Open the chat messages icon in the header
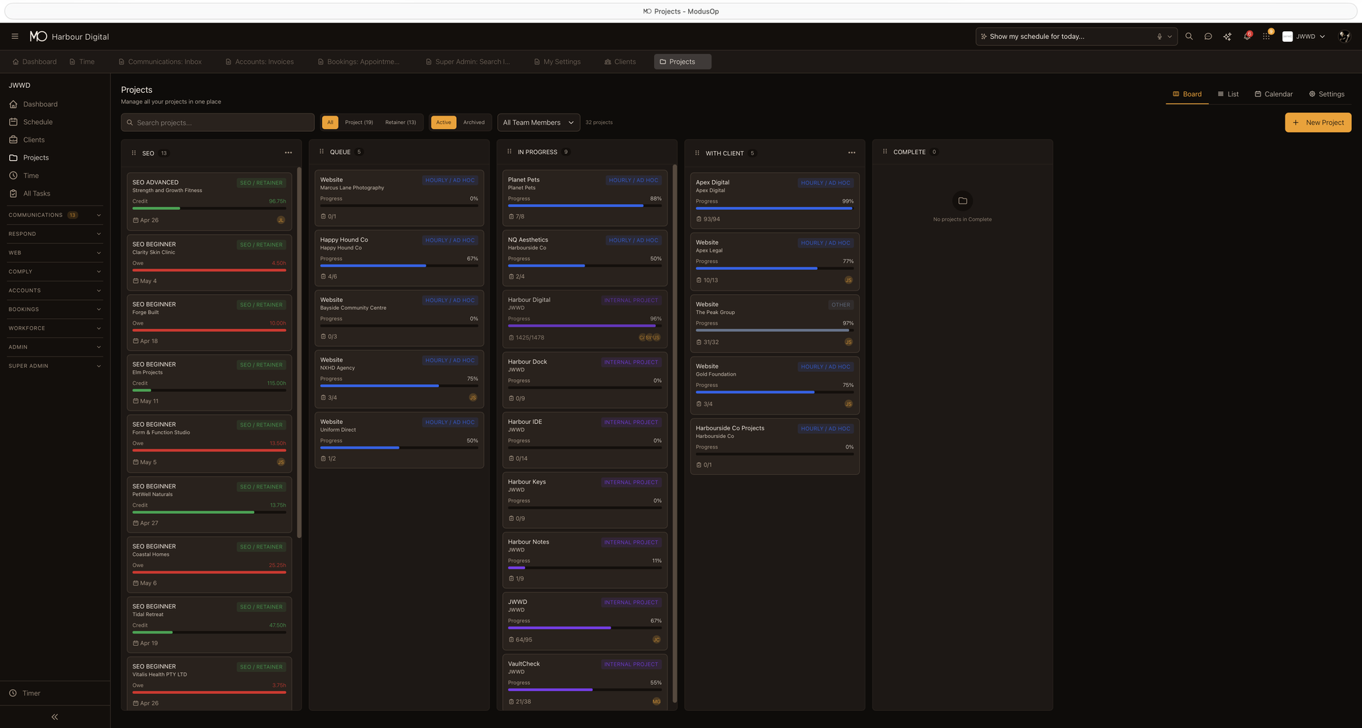 1209,36
